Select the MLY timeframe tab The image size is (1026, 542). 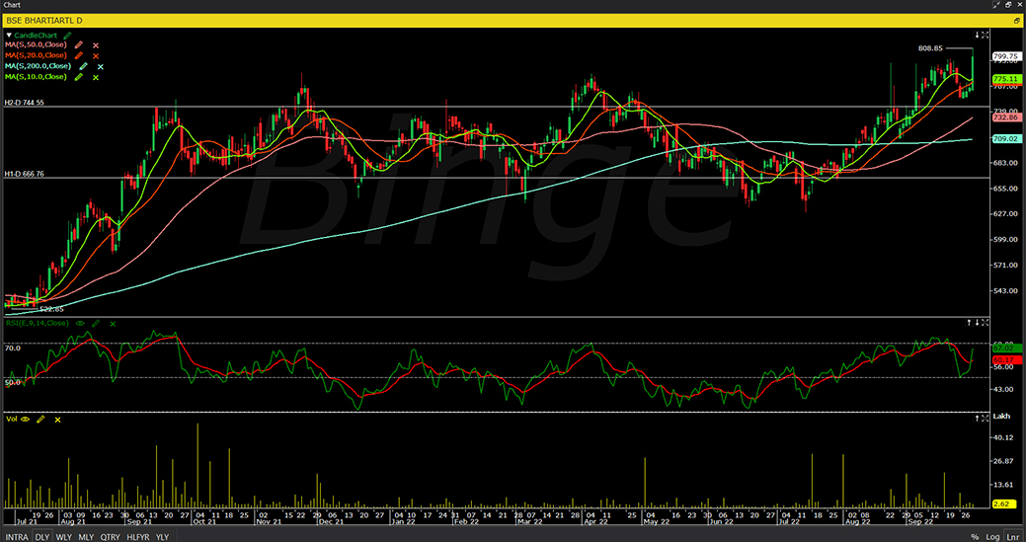86,537
